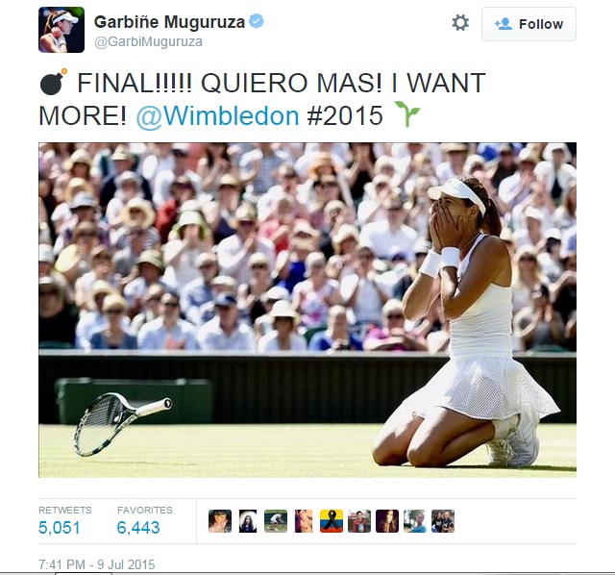The height and width of the screenshot is (575, 615).
Task: Open the tennis court tweet photo
Action: pos(307,310)
